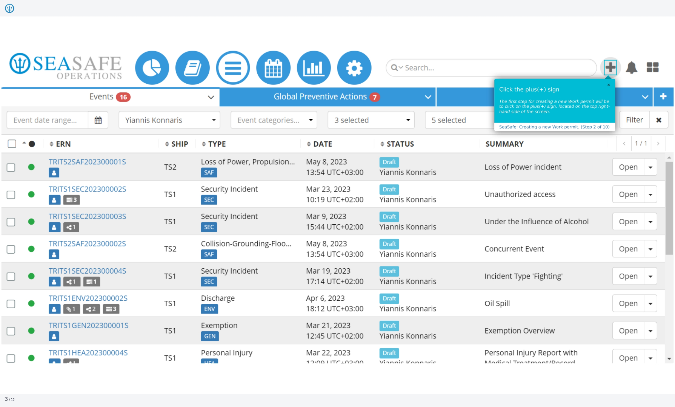
Task: Expand the Yiannis Konnaris user dropdown
Action: pos(169,120)
